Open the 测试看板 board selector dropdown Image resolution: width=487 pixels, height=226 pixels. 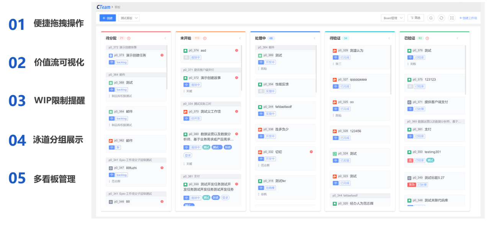[129, 18]
